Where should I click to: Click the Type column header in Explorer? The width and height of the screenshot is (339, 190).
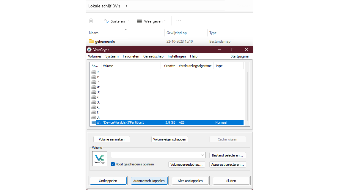click(213, 33)
